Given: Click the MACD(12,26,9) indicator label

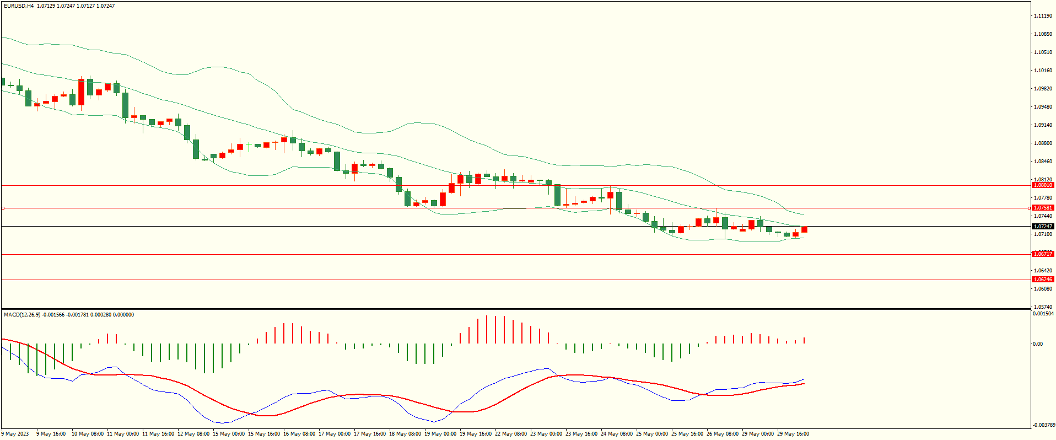Looking at the screenshot, I should pos(22,315).
